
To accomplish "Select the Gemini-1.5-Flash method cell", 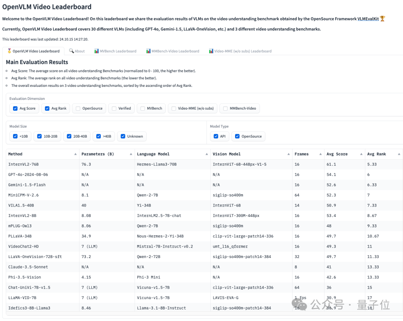I will 43,185.
